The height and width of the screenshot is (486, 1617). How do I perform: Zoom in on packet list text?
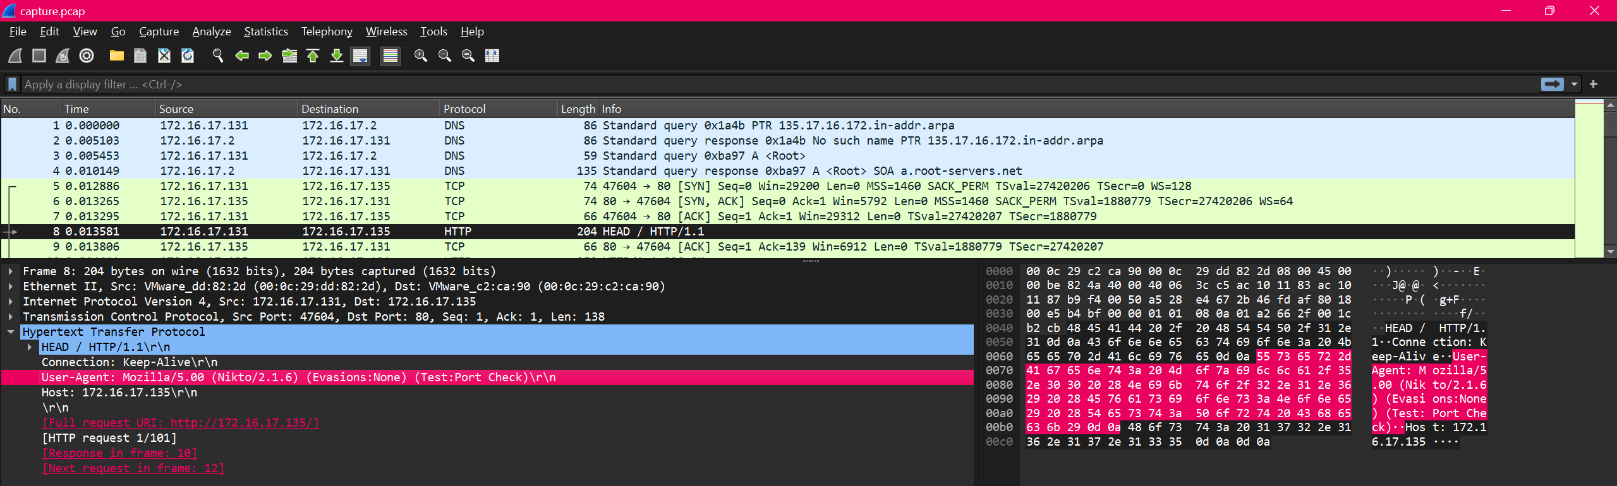pos(421,56)
